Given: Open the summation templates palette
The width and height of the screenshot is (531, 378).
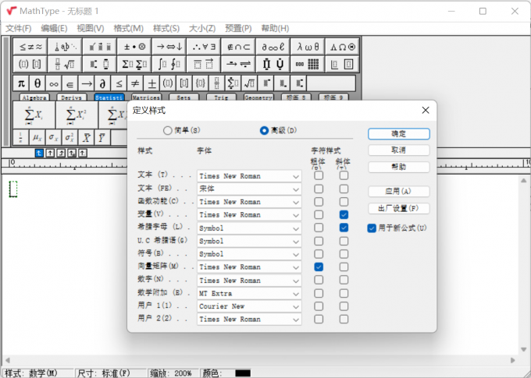Looking at the screenshot, I should [134, 64].
